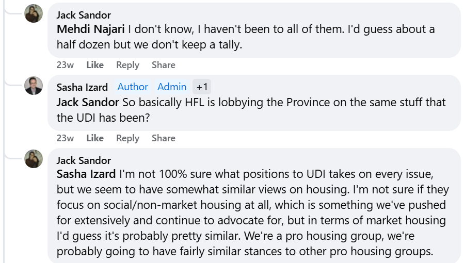The height and width of the screenshot is (263, 464).
Task: Click Jack Sandor's avatar on first comment
Action: 34,13
